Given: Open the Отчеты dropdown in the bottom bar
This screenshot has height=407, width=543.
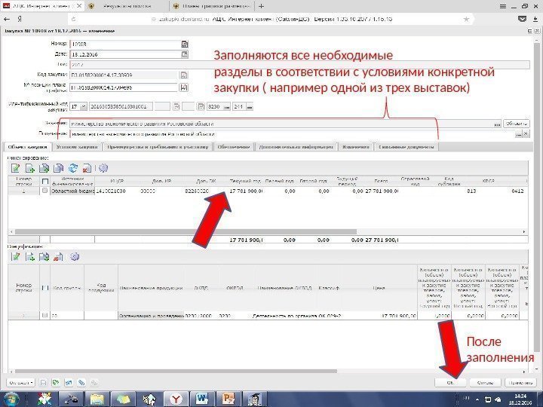Looking at the screenshot, I should 21,382.
